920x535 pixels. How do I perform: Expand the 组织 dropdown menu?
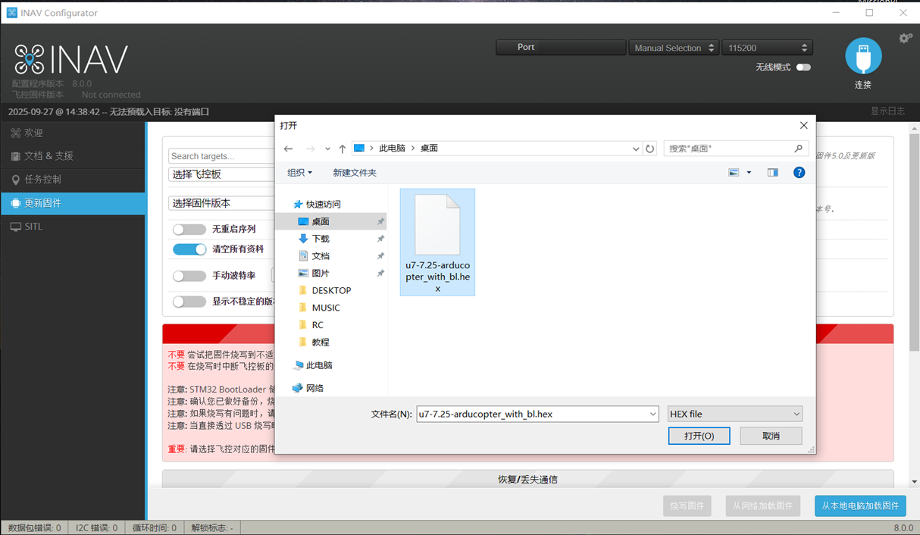click(x=299, y=173)
